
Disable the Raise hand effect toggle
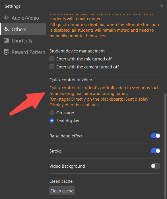click(x=156, y=136)
